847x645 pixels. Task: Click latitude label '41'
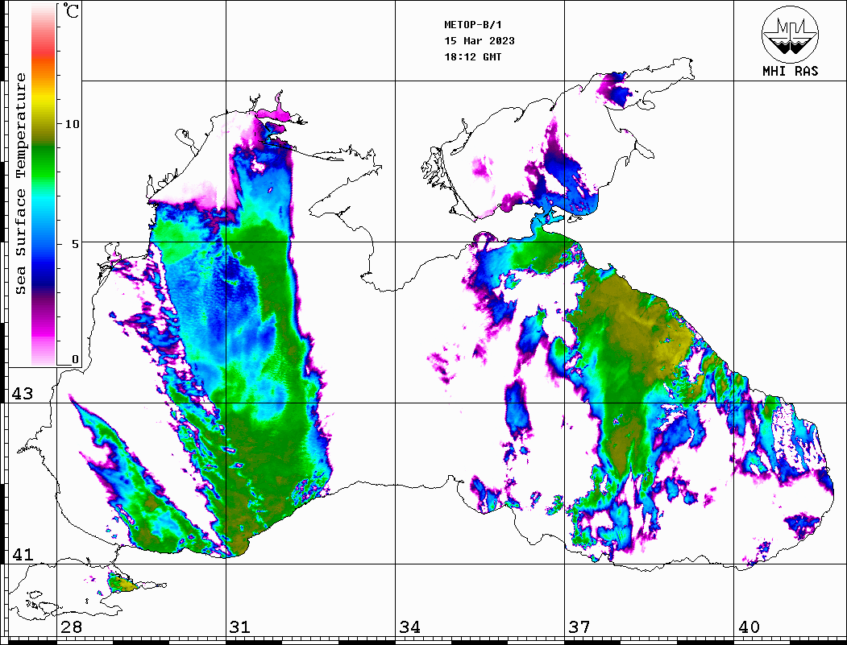pyautogui.click(x=23, y=554)
